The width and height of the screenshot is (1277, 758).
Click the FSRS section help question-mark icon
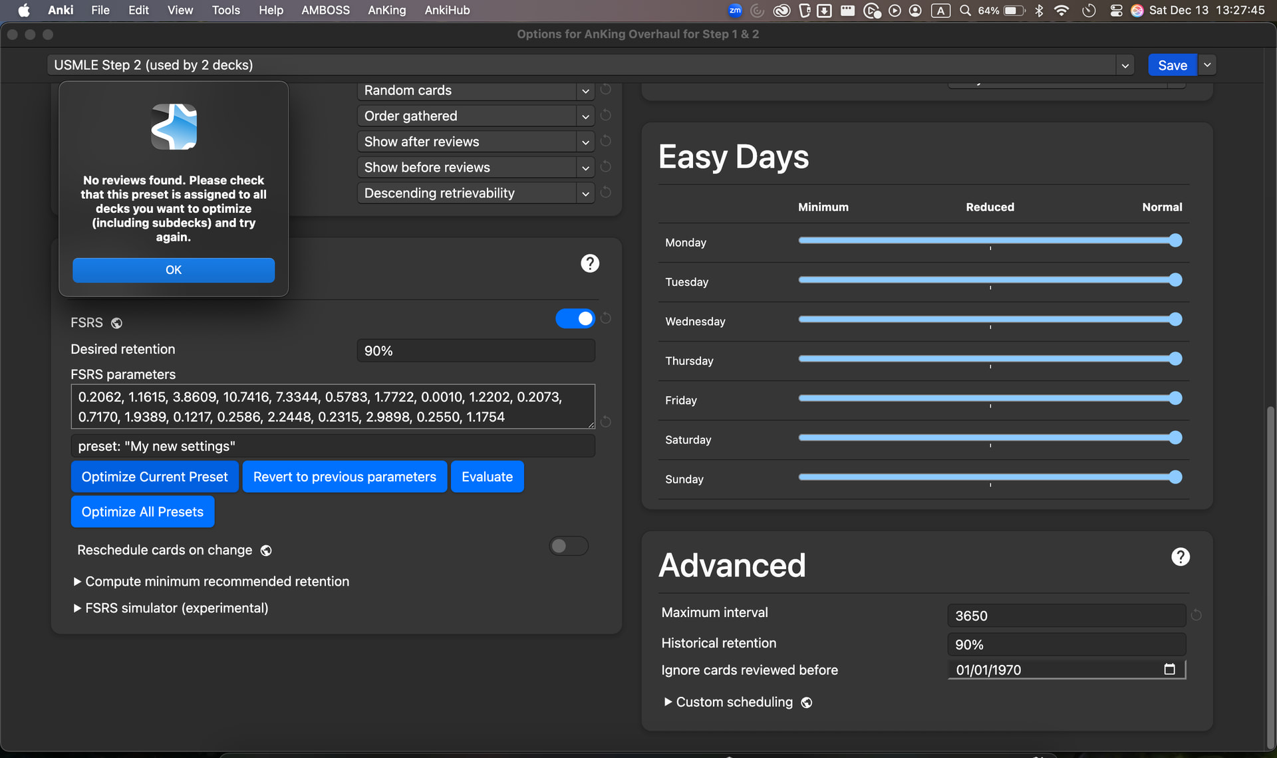(x=589, y=263)
